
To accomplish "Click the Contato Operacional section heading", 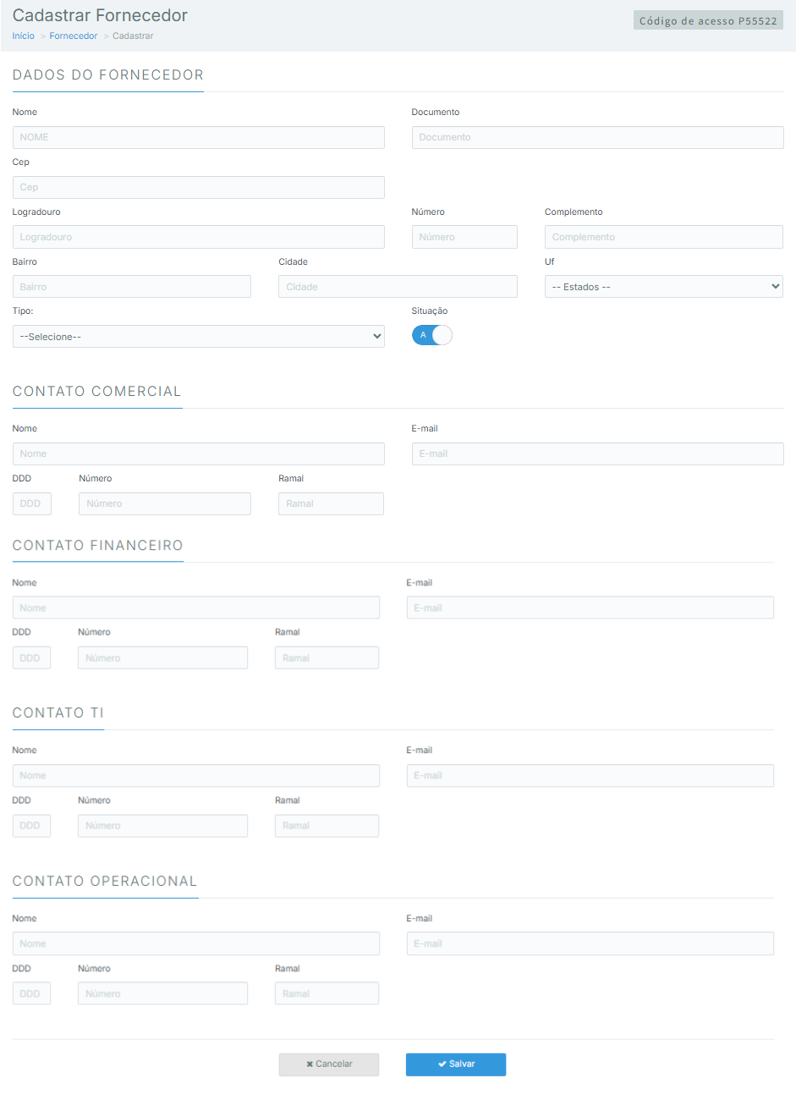I will 105,882.
